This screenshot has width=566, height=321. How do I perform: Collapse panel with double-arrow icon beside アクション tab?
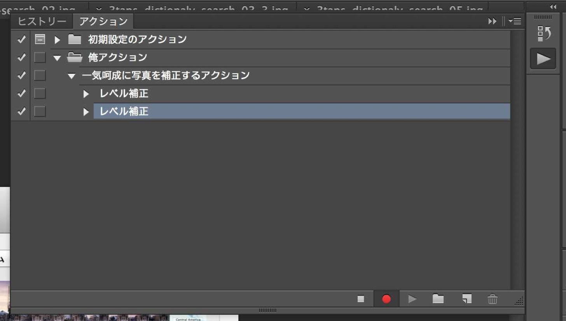click(493, 21)
